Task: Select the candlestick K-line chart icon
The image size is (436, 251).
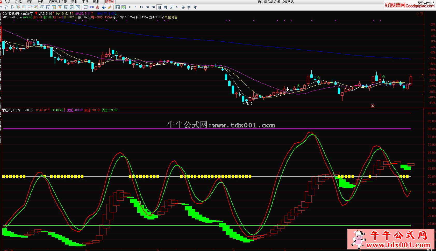Action: pos(36,7)
